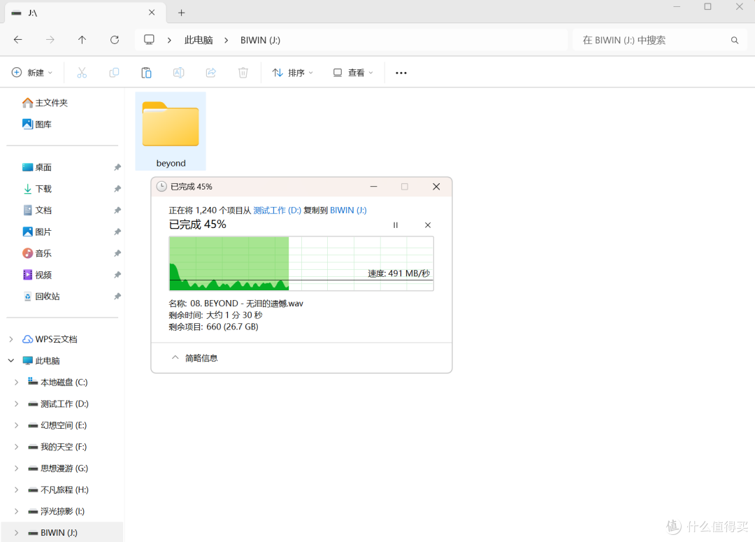
Task: Cancel the copy with the small X
Action: (428, 225)
